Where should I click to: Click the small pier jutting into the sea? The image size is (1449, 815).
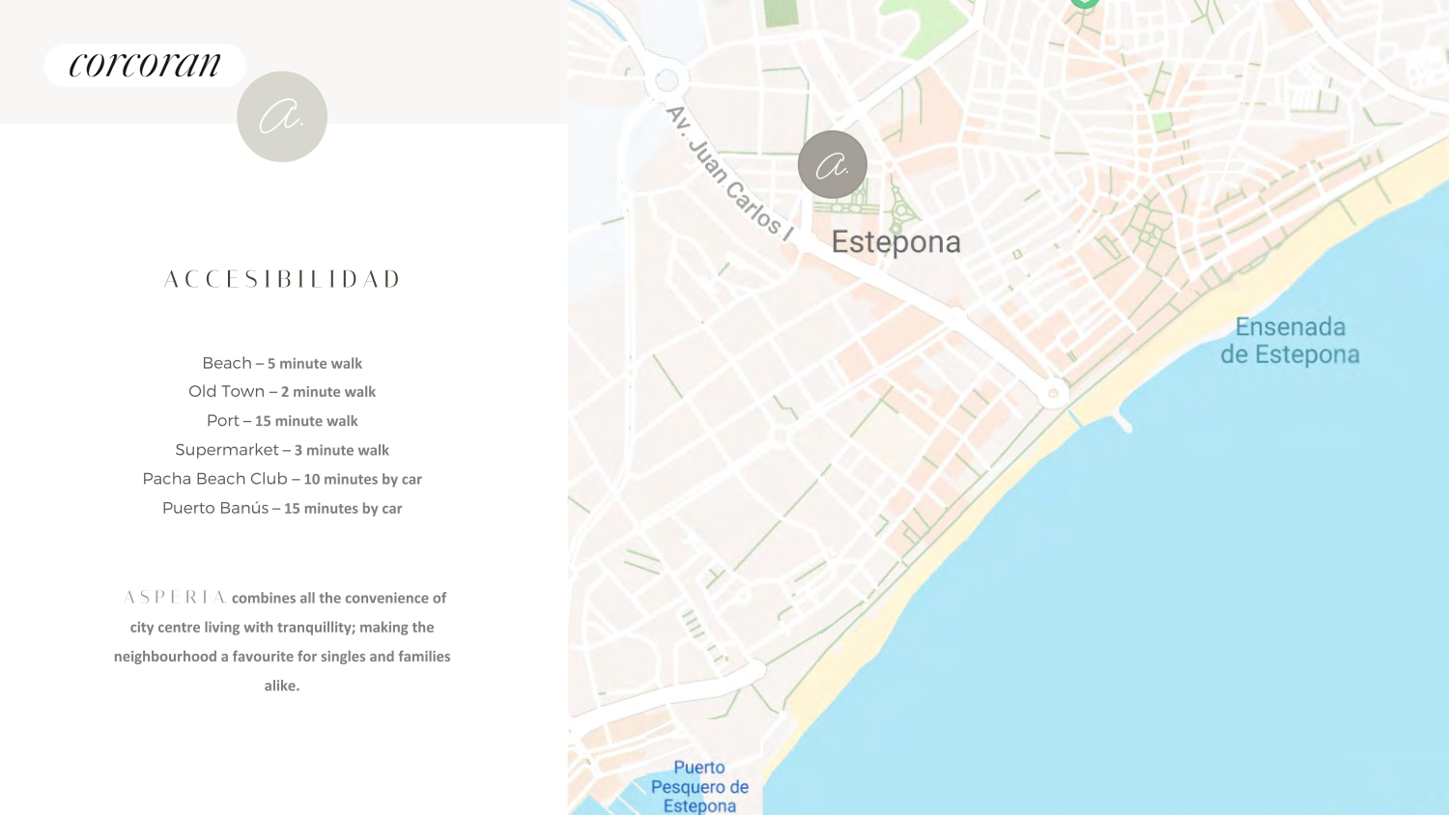1122,421
